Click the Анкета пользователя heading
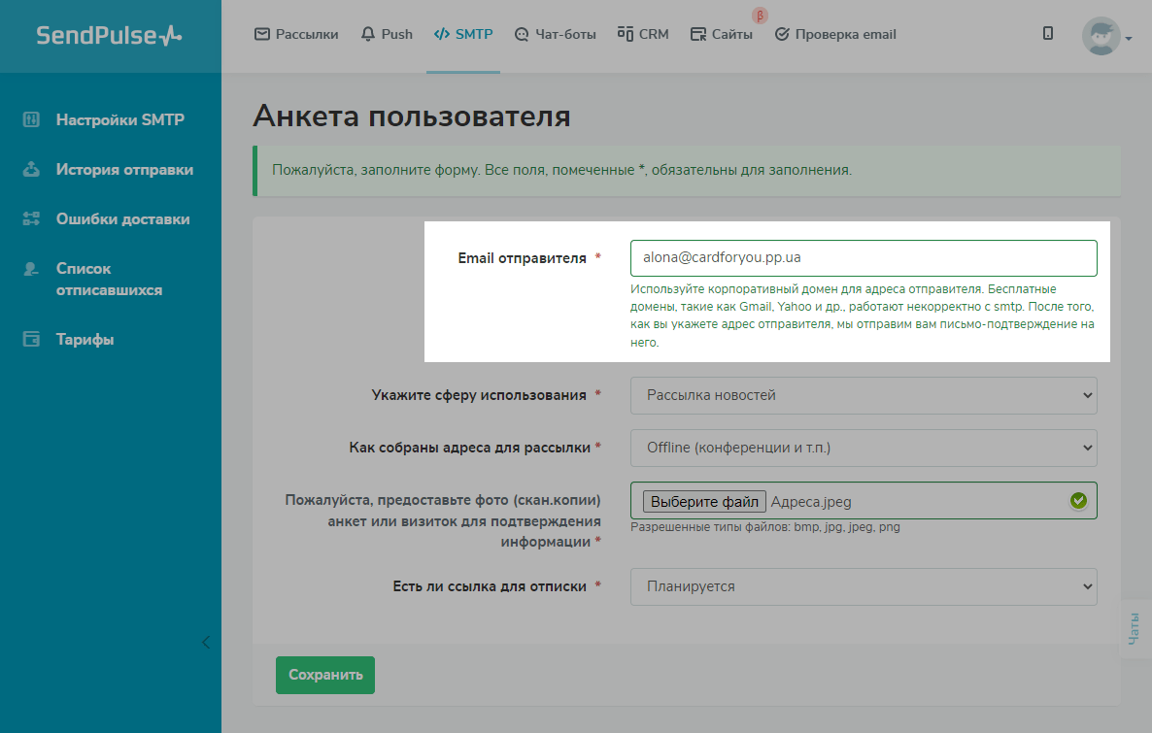 (x=412, y=117)
